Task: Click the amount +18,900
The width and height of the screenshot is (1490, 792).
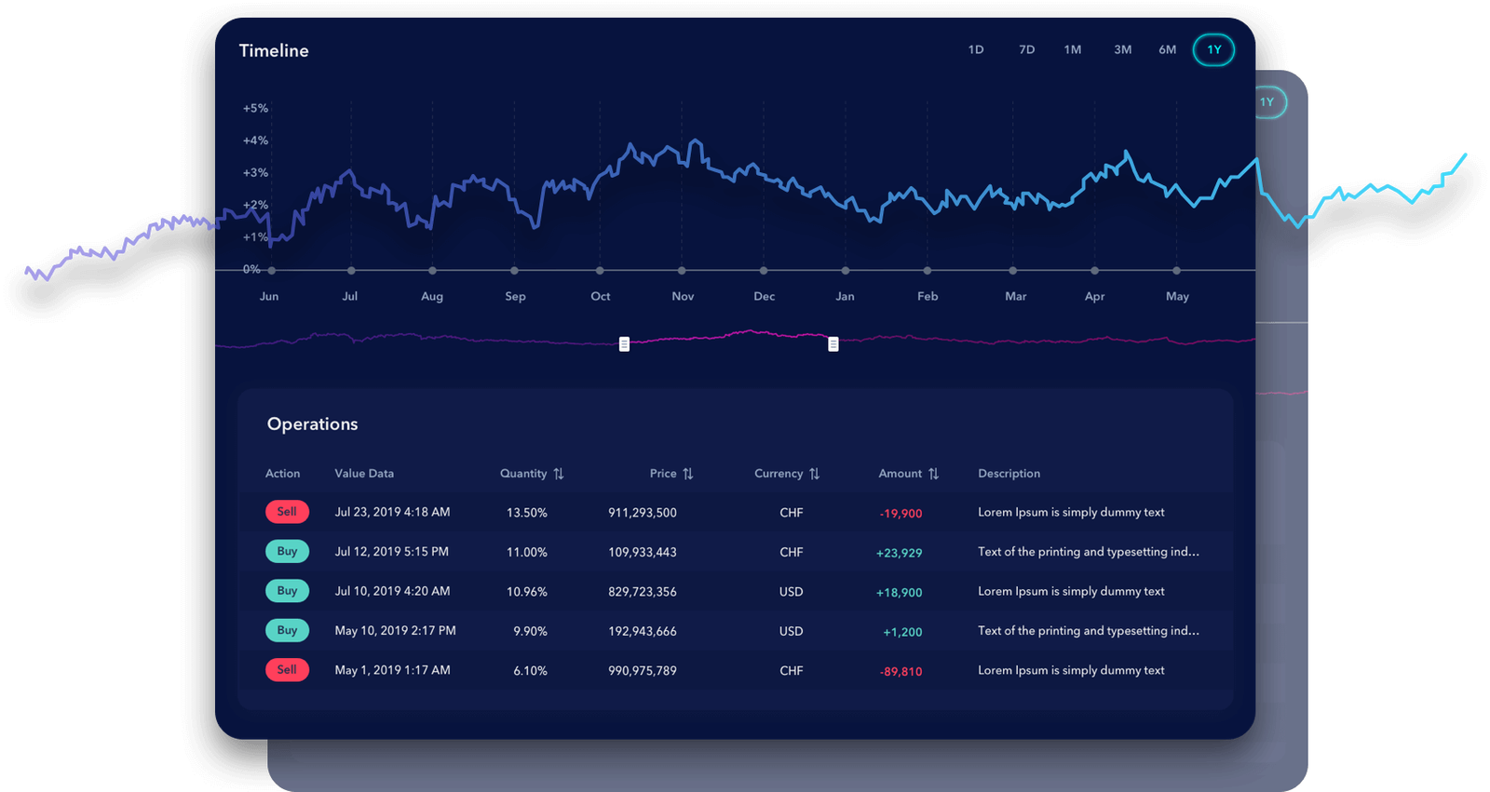Action: tap(900, 593)
